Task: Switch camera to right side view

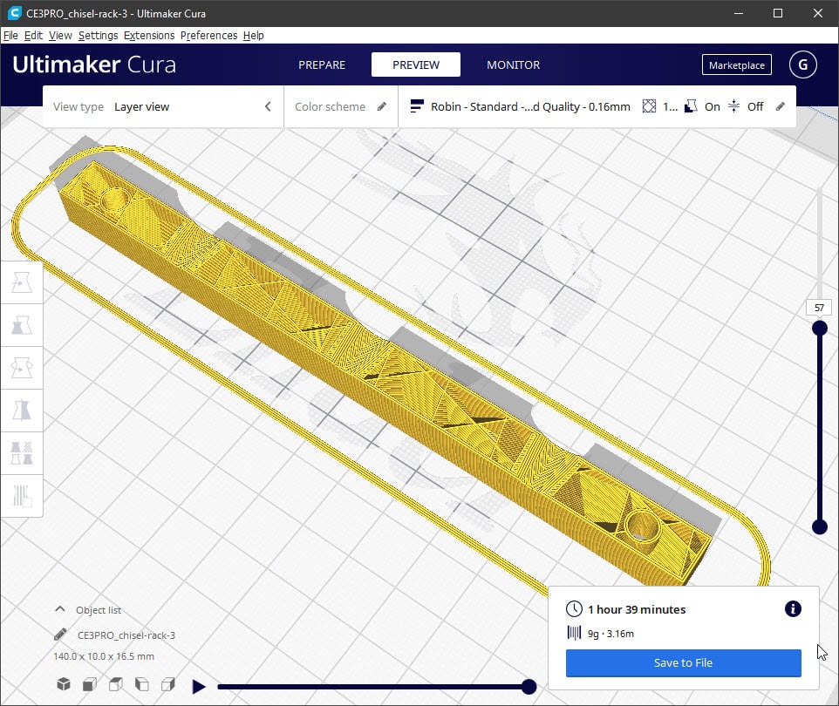Action: pyautogui.click(x=168, y=684)
